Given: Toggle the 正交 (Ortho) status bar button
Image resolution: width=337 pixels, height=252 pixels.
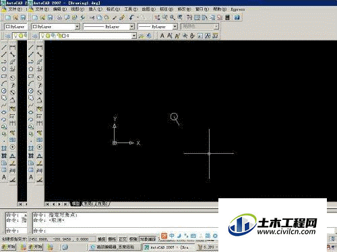Looking at the screenshot, I should pyautogui.click(x=123, y=239).
